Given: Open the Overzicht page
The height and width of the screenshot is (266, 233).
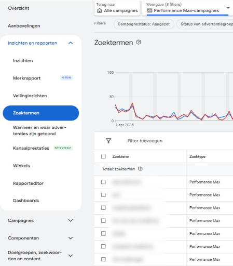Looking at the screenshot, I should point(18,8).
